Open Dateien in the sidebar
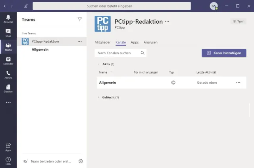The width and height of the screenshot is (254, 168). [x=8, y=89]
